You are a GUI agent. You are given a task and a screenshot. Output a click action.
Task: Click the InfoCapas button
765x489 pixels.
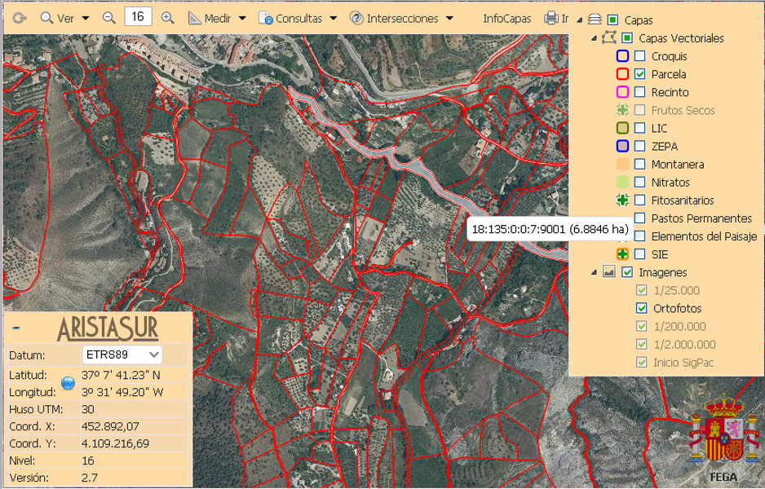(506, 18)
